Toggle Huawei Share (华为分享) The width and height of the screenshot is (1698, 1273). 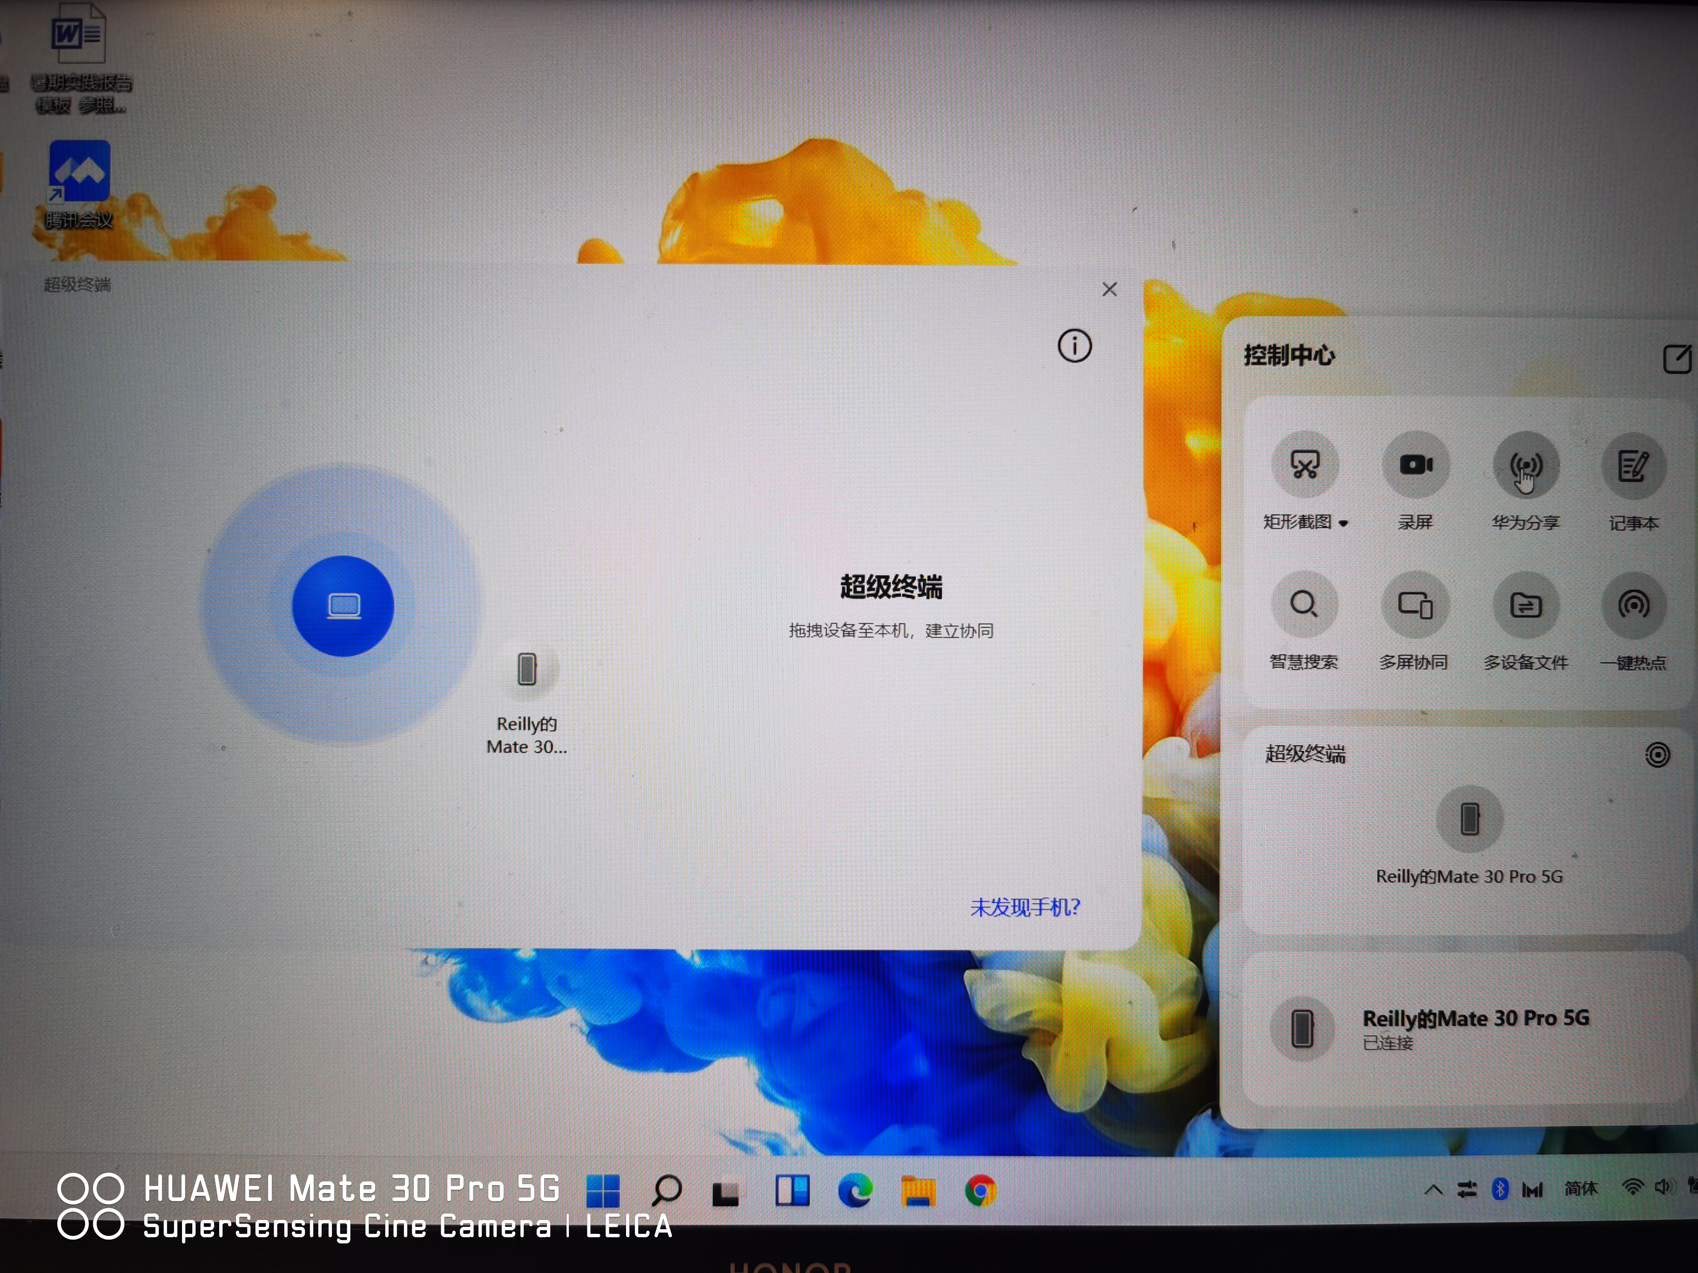[x=1525, y=465]
